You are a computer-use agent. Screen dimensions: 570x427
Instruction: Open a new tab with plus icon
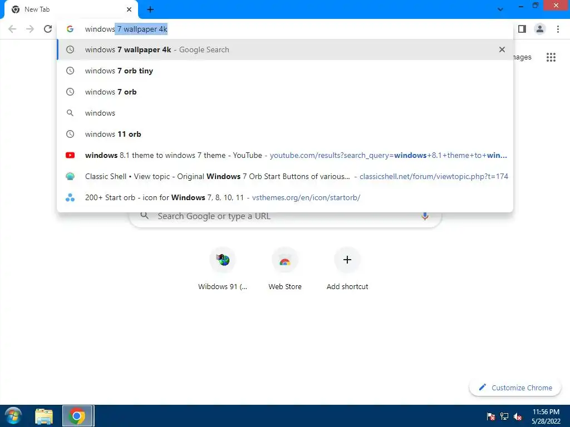click(x=150, y=9)
